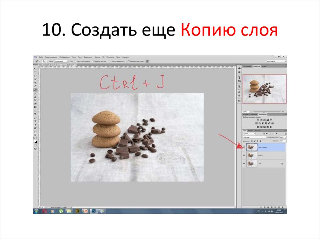Switch to the История tab

[x=246, y=114]
